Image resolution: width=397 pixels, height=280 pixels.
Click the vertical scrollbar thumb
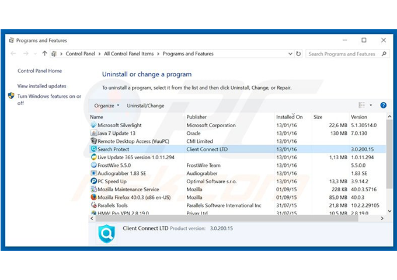(x=389, y=154)
